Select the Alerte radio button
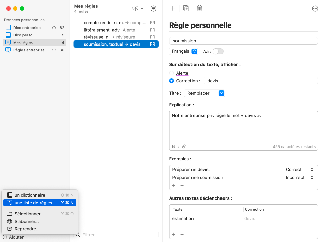This screenshot has width=322, height=242. coord(172,73)
